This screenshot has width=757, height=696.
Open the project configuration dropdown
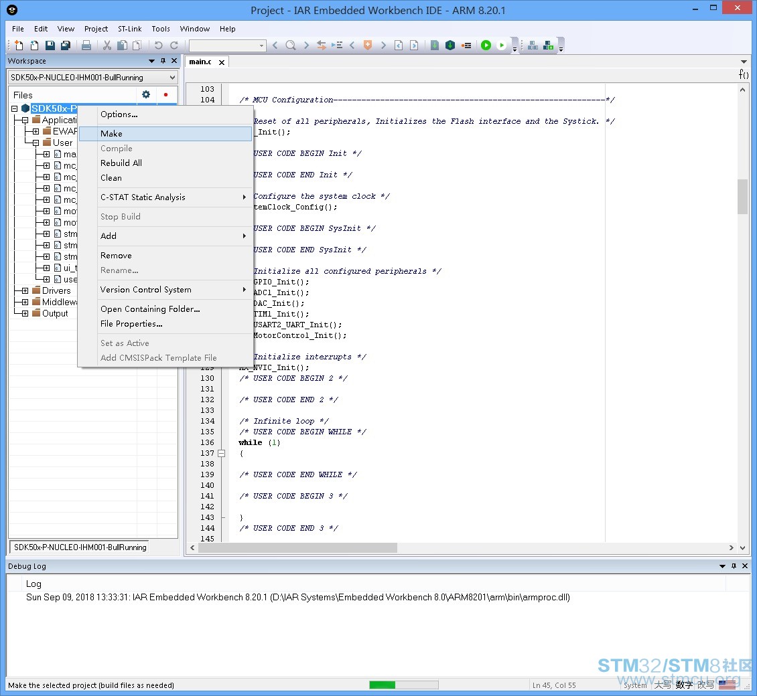(172, 77)
